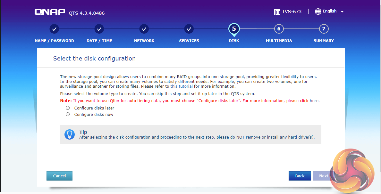Open the 'this tutorial' link
Image resolution: width=381 pixels, height=194 pixels.
(x=181, y=86)
